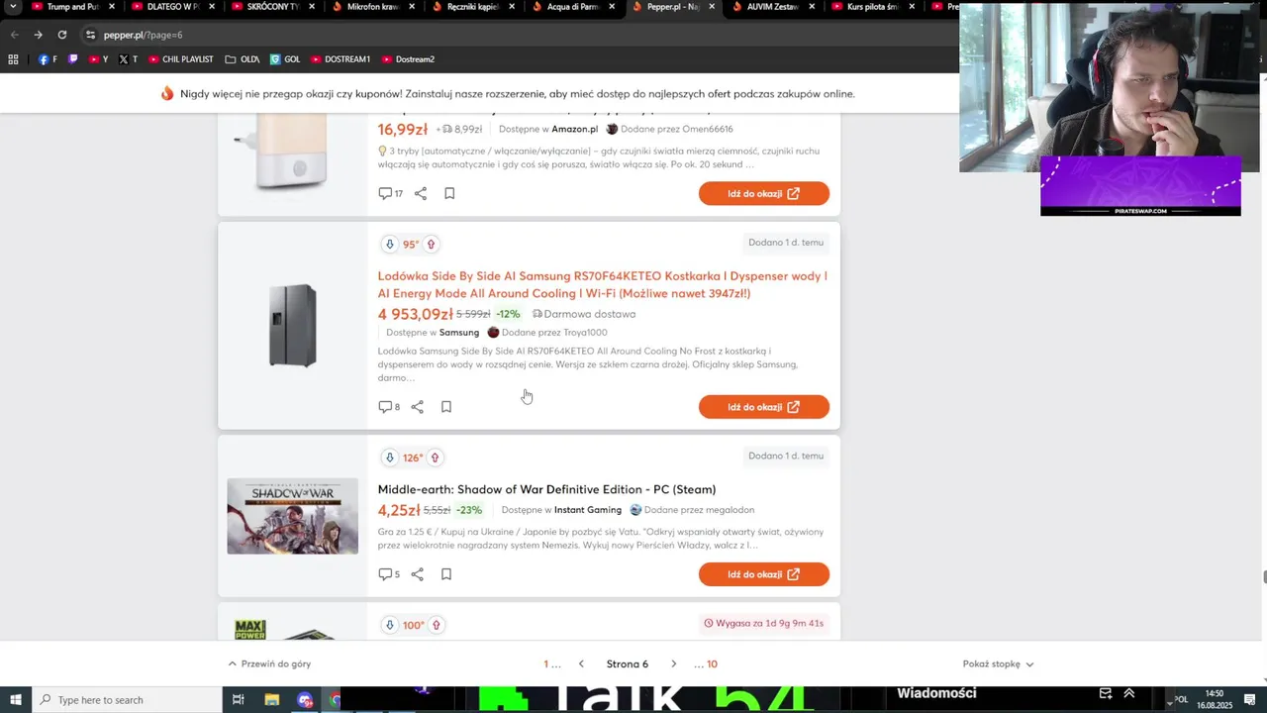Vote down the Samsung fridge deal at 95°

390,244
